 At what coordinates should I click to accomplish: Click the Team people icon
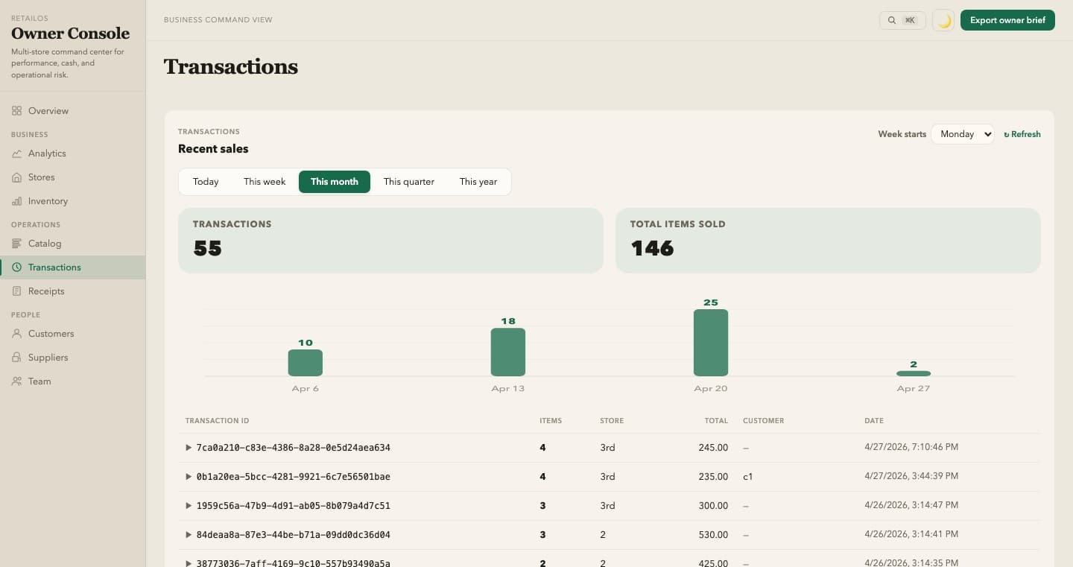16,381
